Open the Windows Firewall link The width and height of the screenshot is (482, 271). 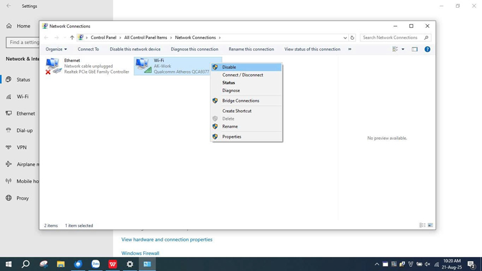[140, 253]
